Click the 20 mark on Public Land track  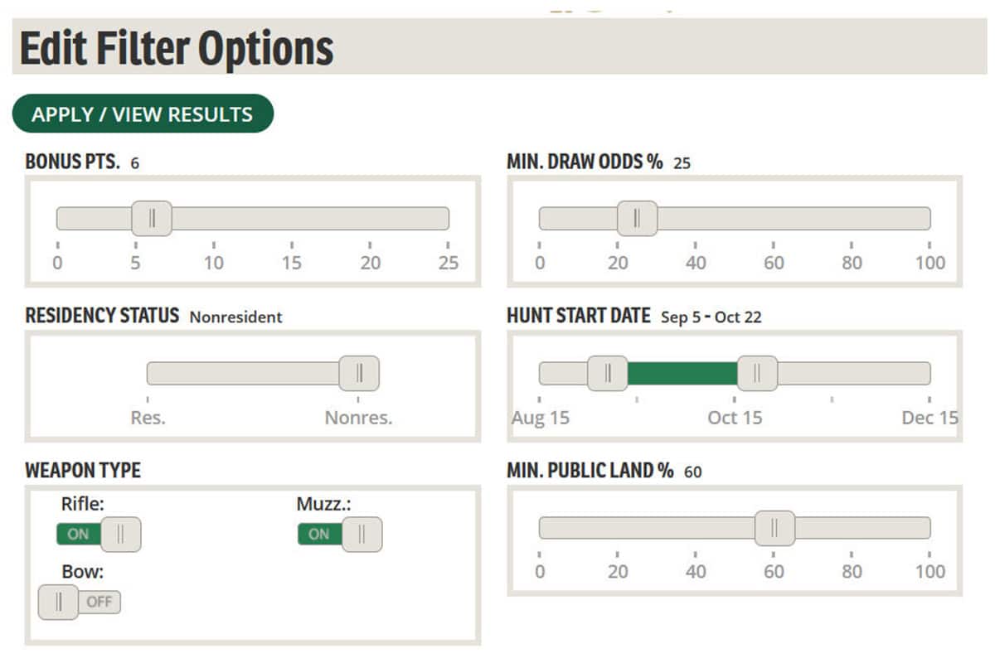617,528
